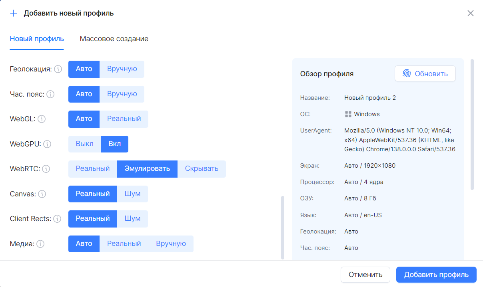Click the Windows OS icon in profile overview
Viewport: 483px width, 287px height.
pos(349,114)
